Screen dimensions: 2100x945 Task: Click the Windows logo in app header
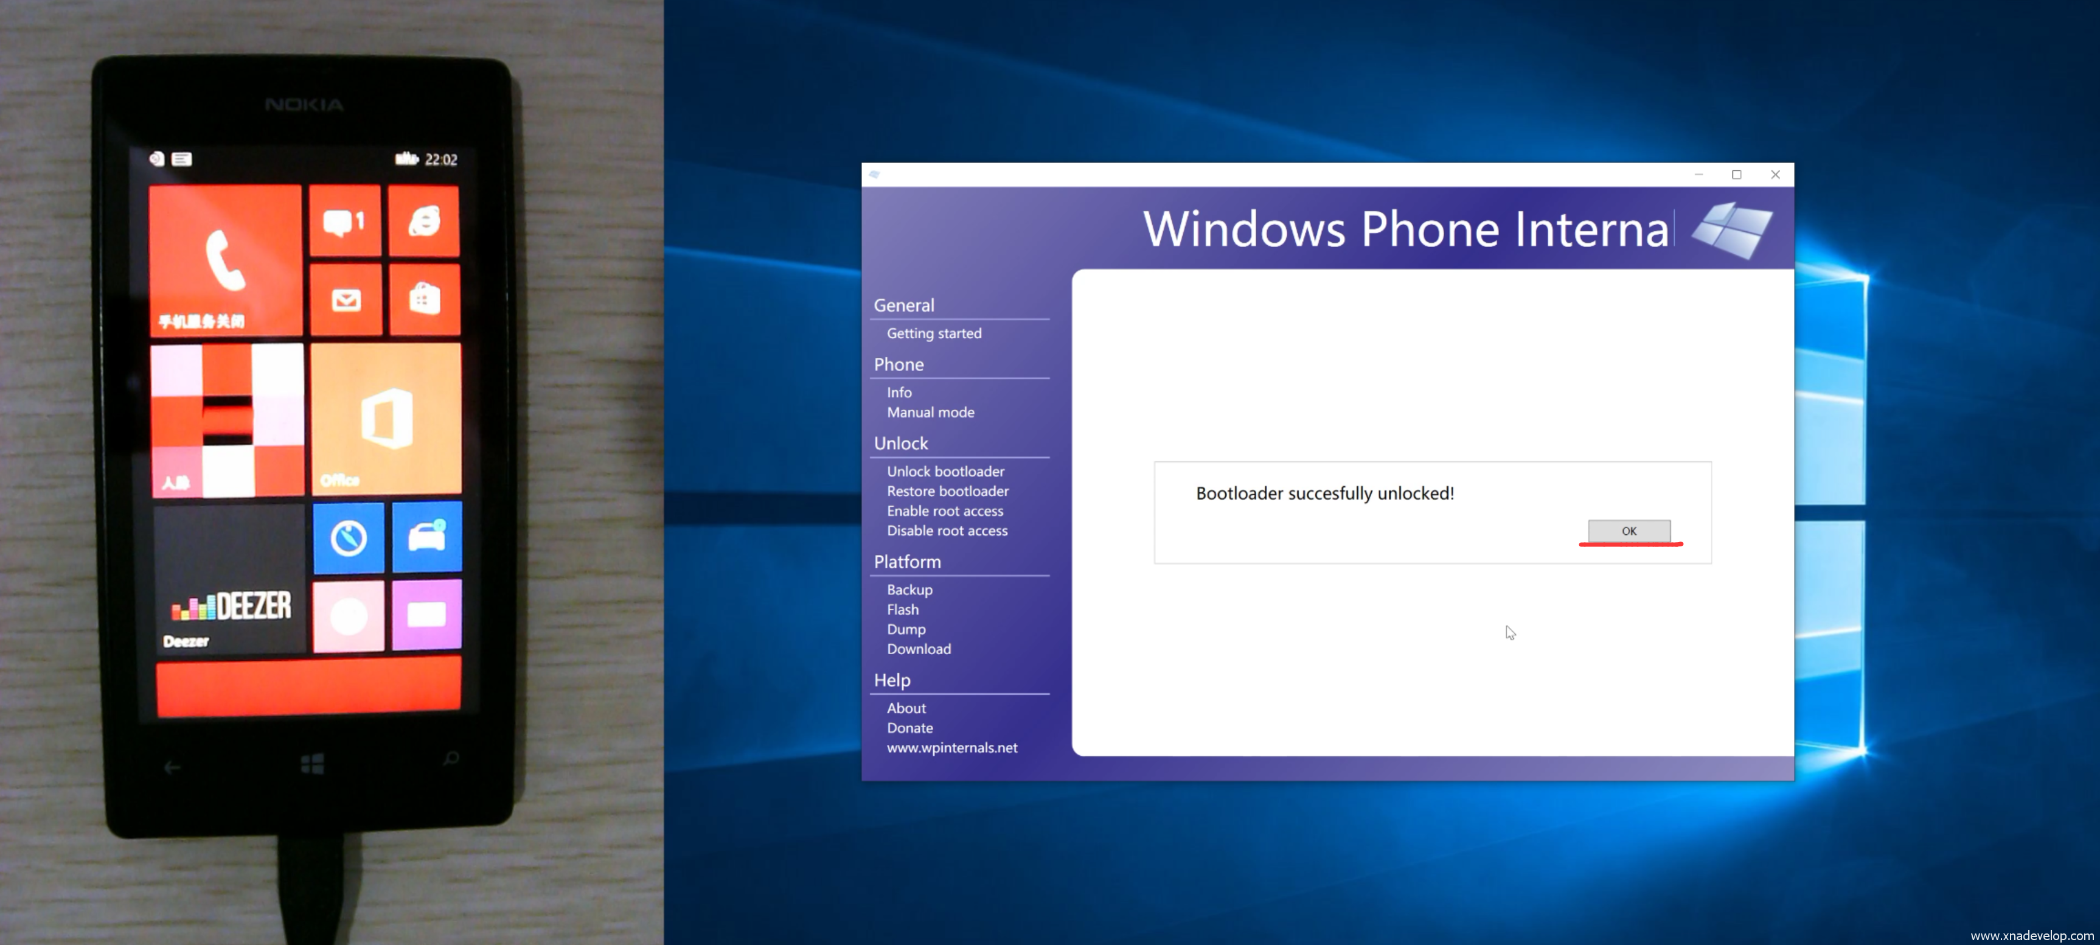pyautogui.click(x=1731, y=230)
